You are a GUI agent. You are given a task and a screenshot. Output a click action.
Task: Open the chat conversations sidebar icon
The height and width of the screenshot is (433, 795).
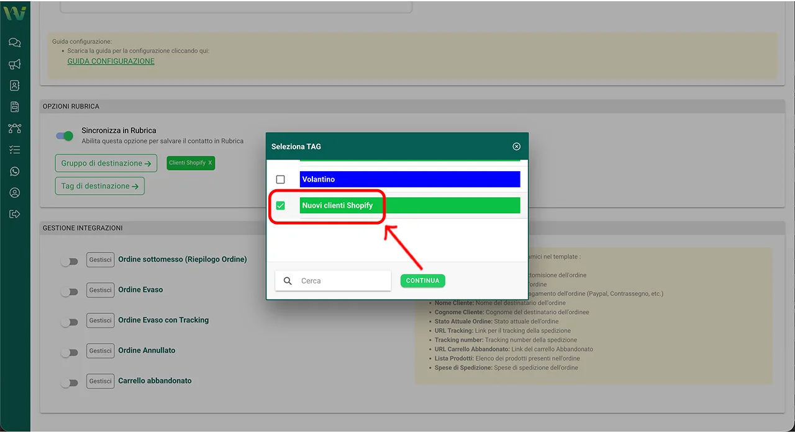coord(15,43)
